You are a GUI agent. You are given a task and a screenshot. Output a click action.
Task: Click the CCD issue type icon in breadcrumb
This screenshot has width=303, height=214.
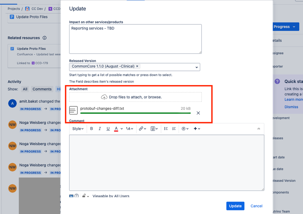point(50,9)
